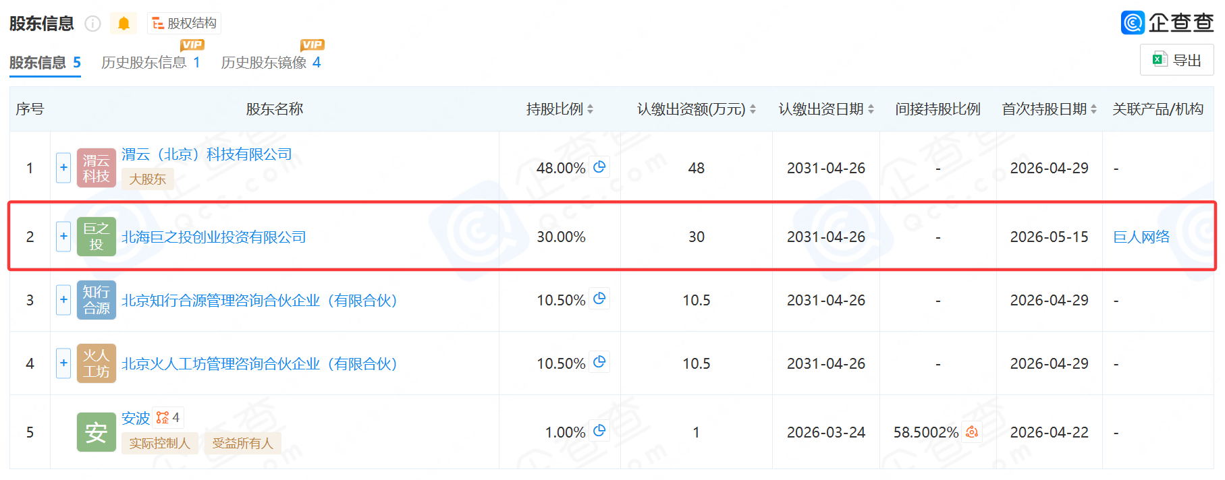This screenshot has height=480, width=1225.
Task: Click the pie chart icon in row 3
Action: click(599, 299)
